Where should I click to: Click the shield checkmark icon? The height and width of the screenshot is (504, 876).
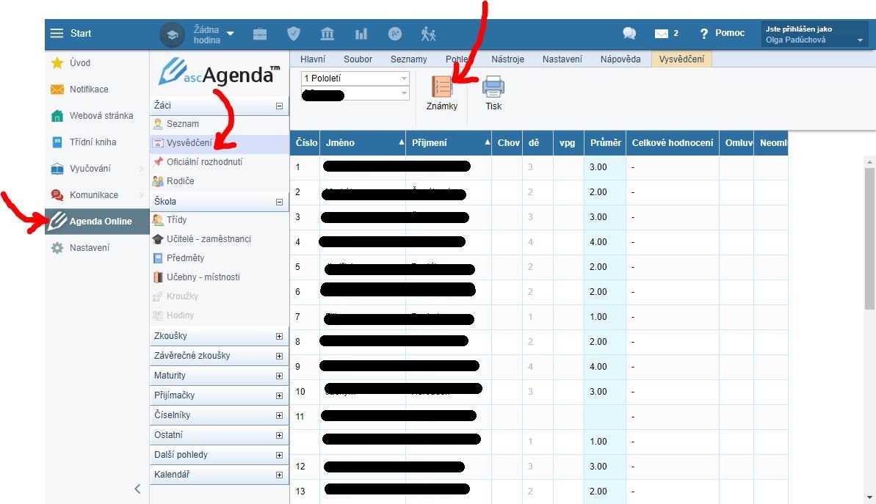pyautogui.click(x=294, y=34)
